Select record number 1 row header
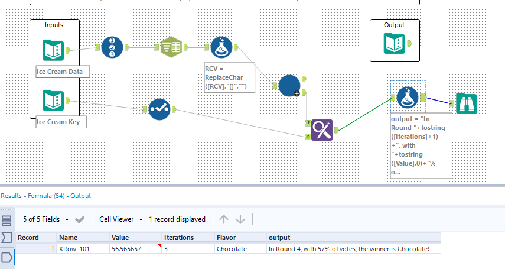 36,249
